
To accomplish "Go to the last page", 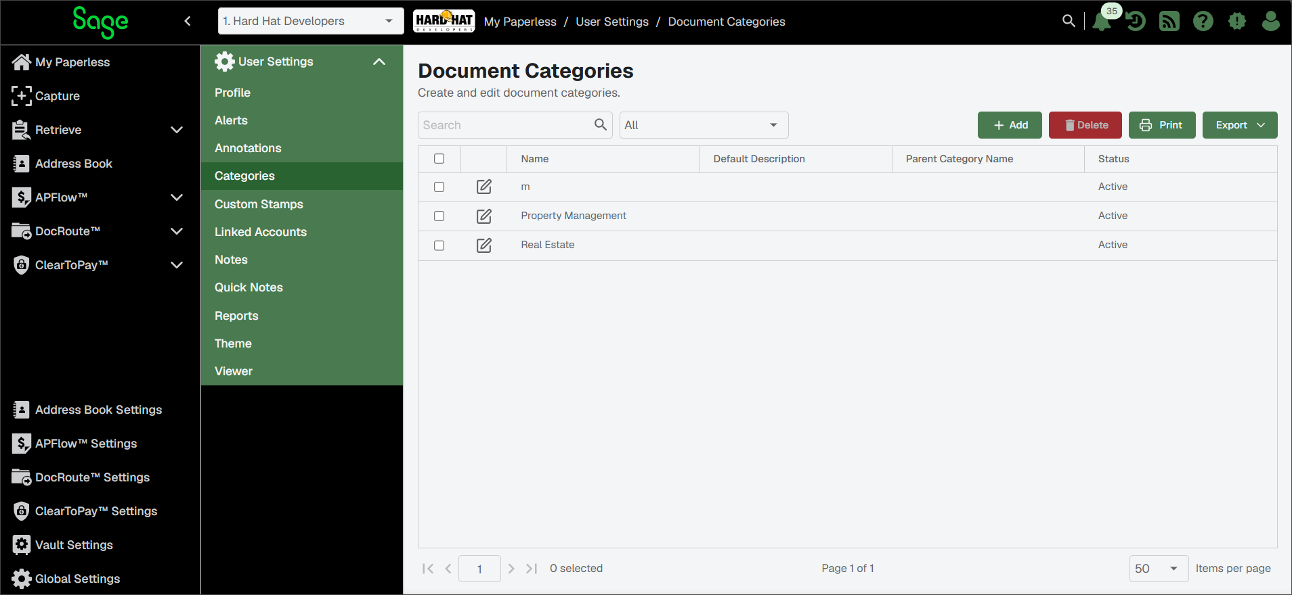I will [532, 569].
